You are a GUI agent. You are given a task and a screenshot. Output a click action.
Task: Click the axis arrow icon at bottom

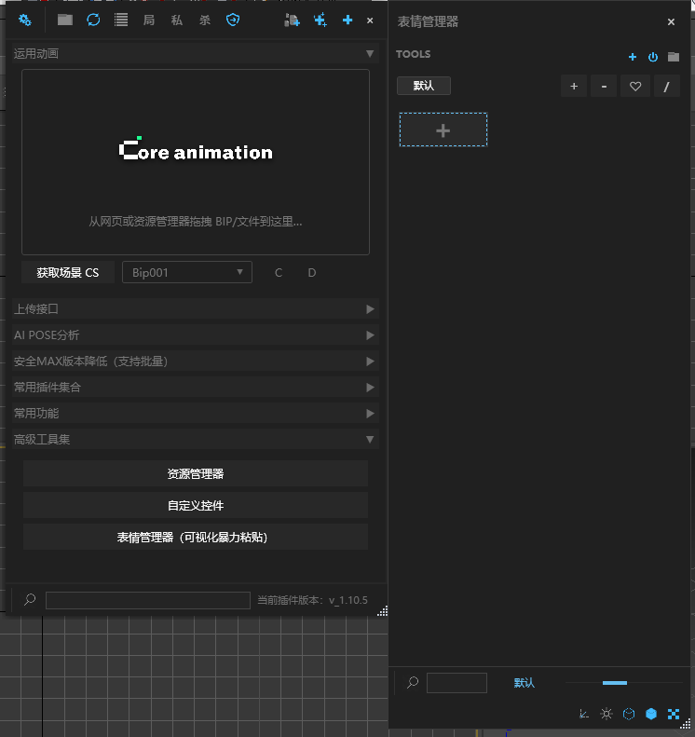[584, 714]
